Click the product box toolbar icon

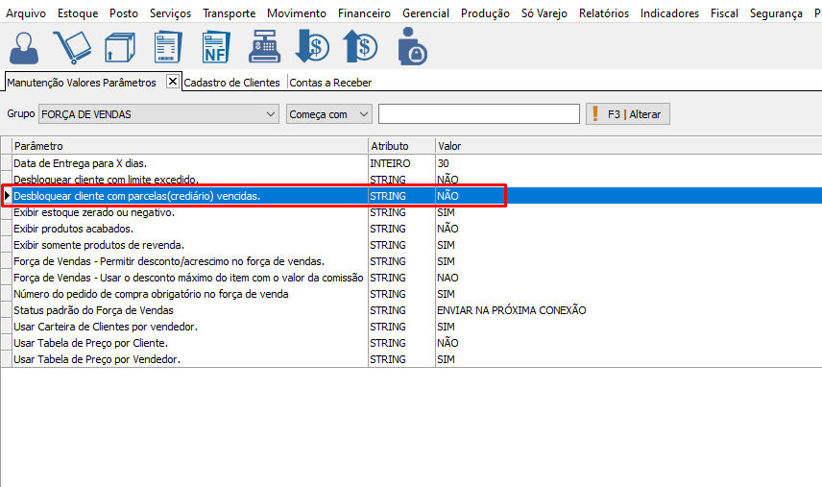pyautogui.click(x=119, y=47)
